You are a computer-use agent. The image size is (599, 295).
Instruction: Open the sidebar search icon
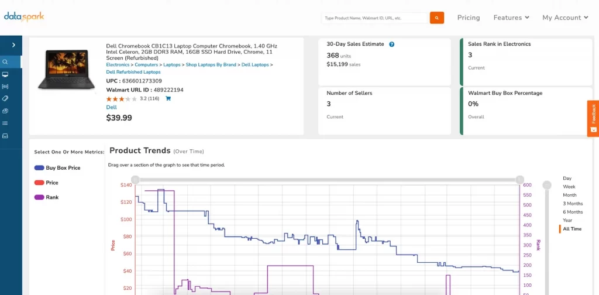pyautogui.click(x=5, y=61)
